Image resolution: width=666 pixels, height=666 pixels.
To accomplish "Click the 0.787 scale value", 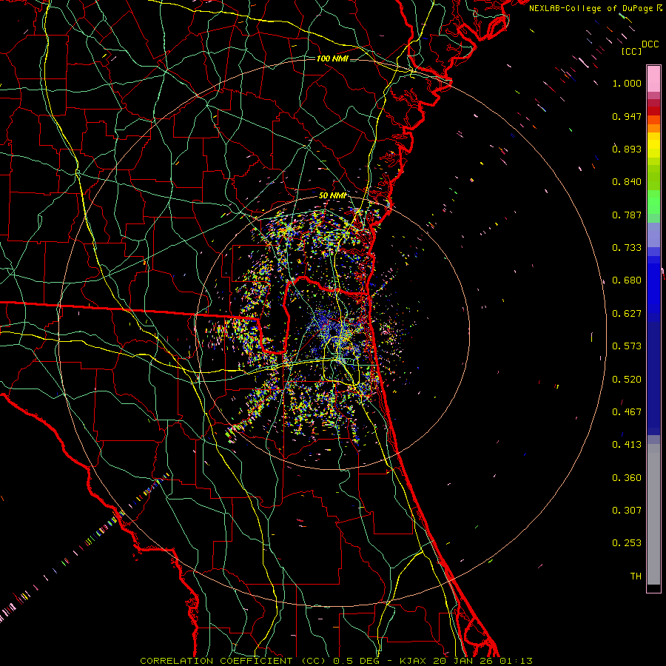I will click(x=627, y=215).
